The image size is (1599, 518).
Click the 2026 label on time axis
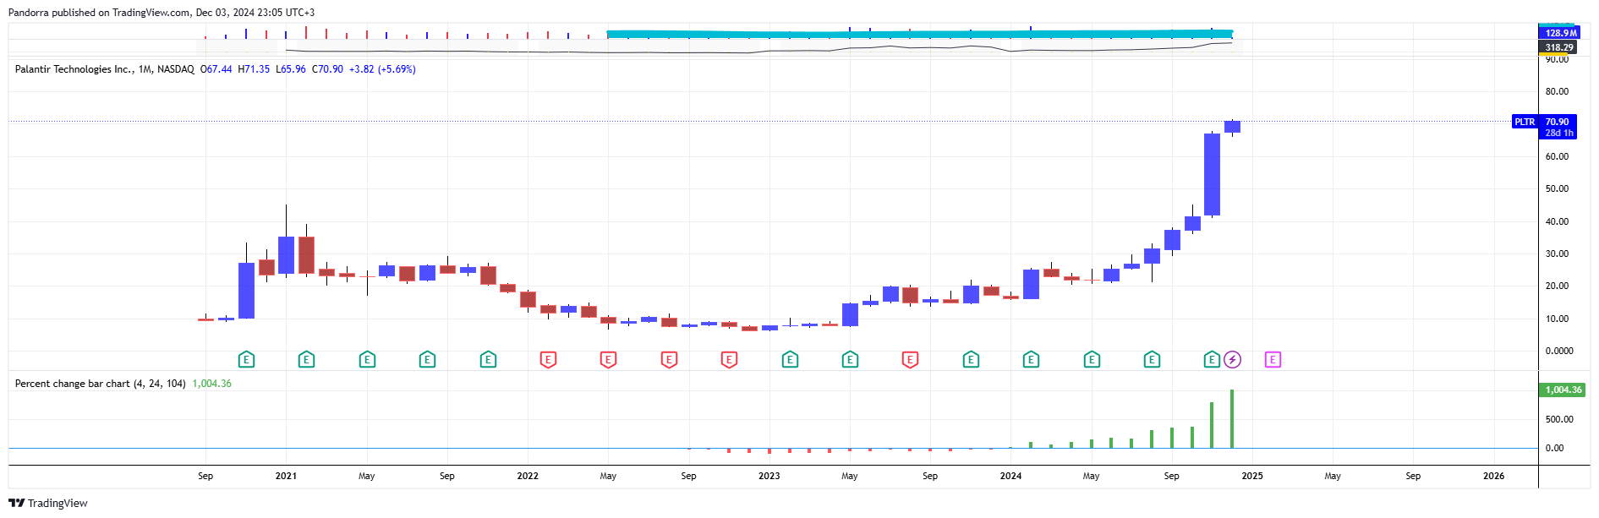point(1494,476)
